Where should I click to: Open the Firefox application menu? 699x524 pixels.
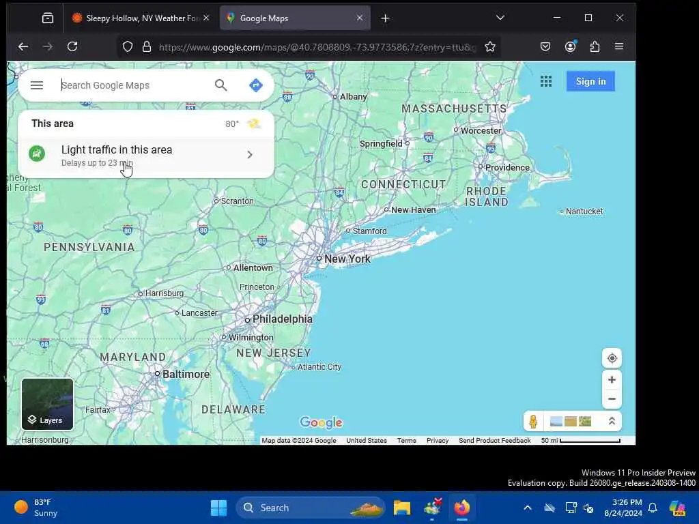coord(618,46)
